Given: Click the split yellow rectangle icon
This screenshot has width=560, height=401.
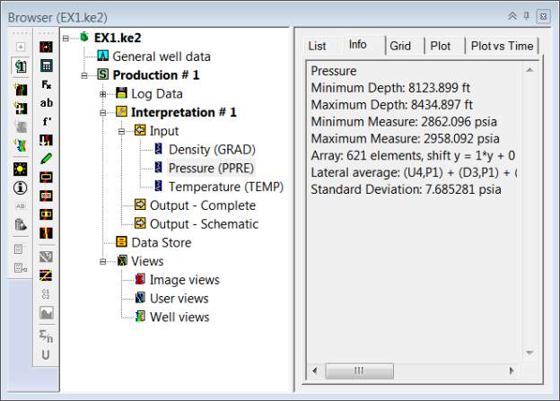Looking at the screenshot, I should pos(46,214).
